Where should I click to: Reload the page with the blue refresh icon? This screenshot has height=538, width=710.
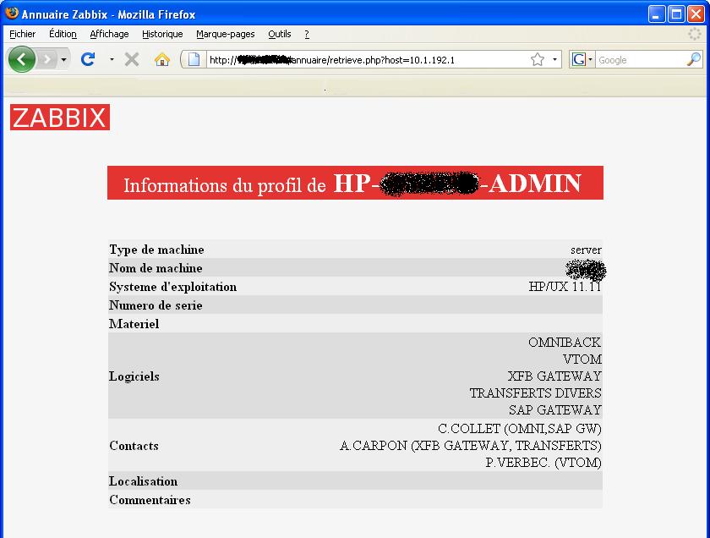tap(88, 59)
